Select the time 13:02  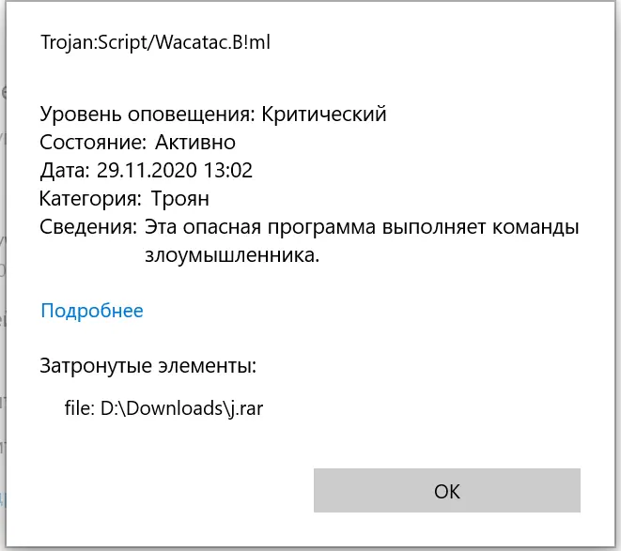tap(228, 170)
